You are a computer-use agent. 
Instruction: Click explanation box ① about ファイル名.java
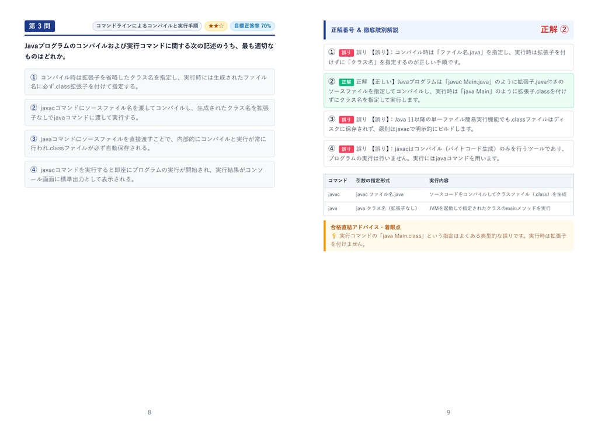coord(448,57)
